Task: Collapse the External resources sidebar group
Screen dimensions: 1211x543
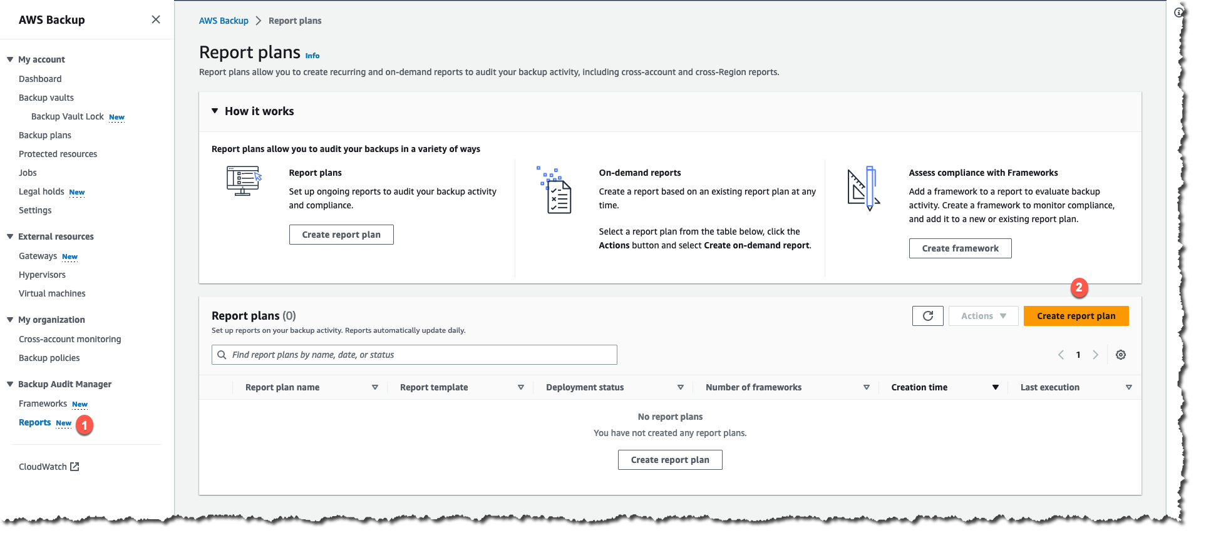Action: [x=10, y=236]
